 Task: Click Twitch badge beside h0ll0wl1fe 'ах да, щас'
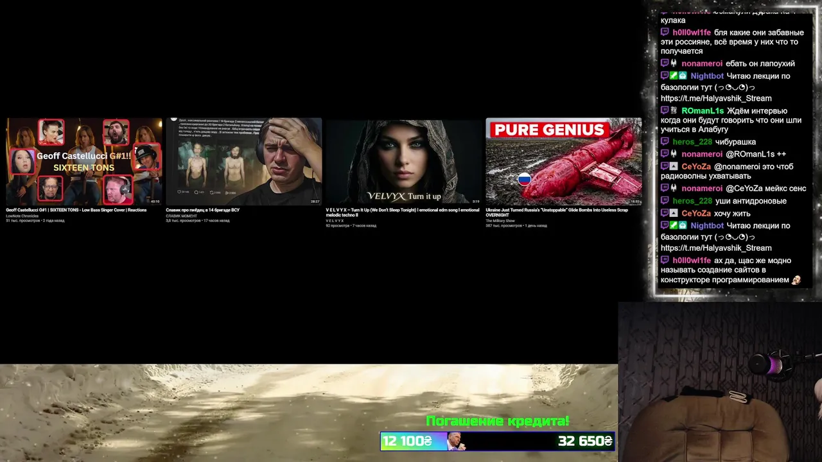click(665, 261)
